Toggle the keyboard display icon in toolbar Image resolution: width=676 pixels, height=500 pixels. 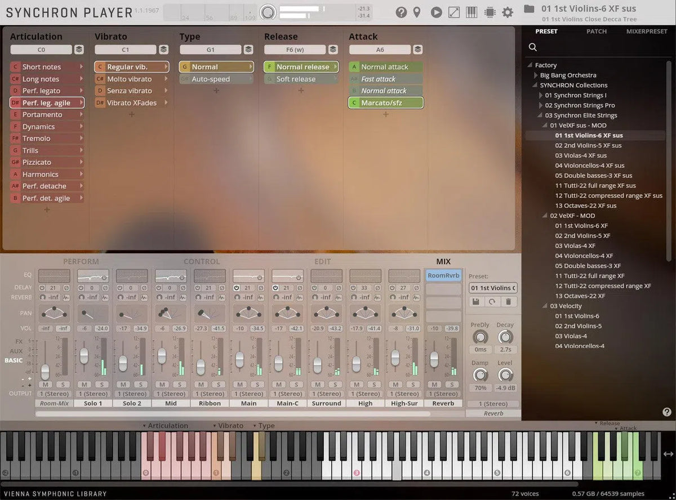[x=472, y=12]
